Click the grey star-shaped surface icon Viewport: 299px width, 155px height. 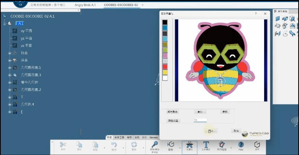pos(277,26)
